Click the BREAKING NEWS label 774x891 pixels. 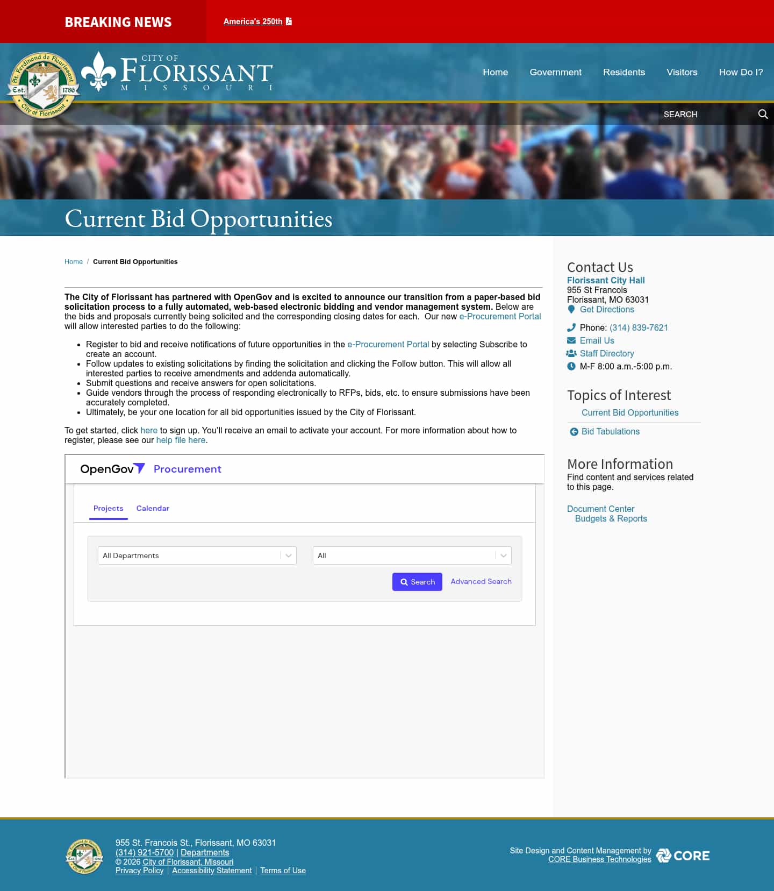coord(118,22)
